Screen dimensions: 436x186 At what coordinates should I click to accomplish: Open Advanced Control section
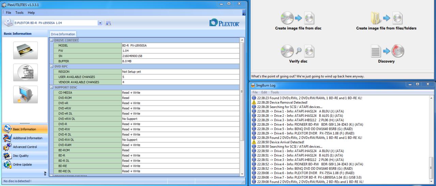coord(25,147)
